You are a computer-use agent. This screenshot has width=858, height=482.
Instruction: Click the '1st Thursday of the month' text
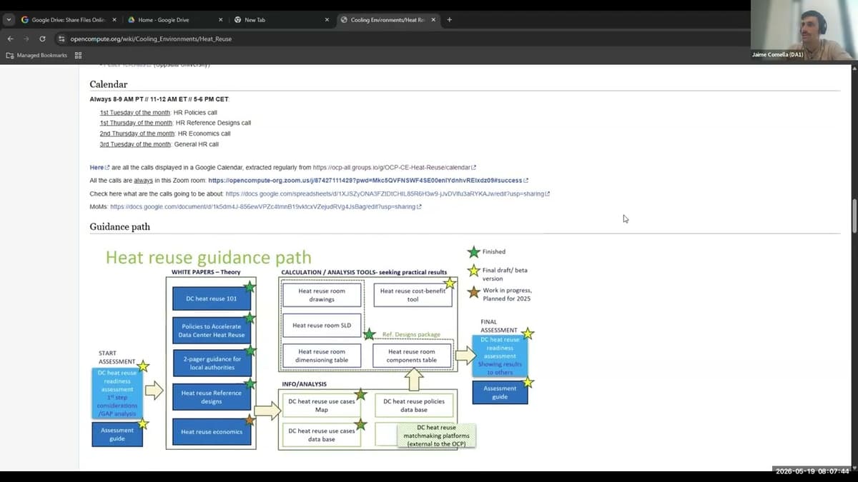pos(136,123)
